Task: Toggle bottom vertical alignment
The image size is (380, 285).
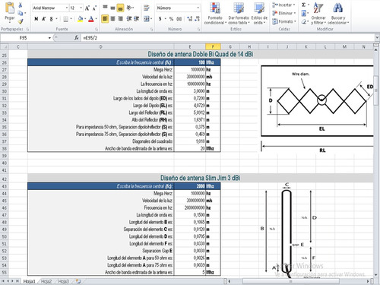Action: coord(120,8)
